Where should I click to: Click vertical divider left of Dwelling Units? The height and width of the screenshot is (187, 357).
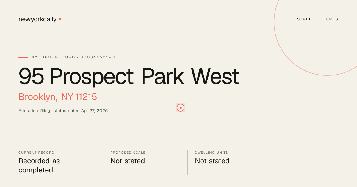tap(187, 162)
